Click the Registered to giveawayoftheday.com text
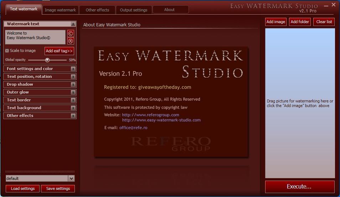Screen dimensions: 340x197 [148, 87]
